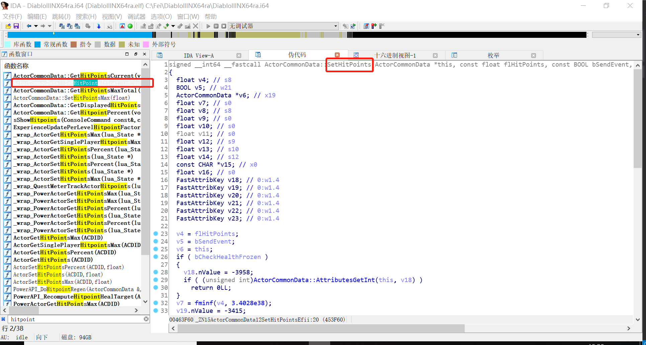
Task: Open the forward-history dropdown arrow
Action: click(x=50, y=26)
